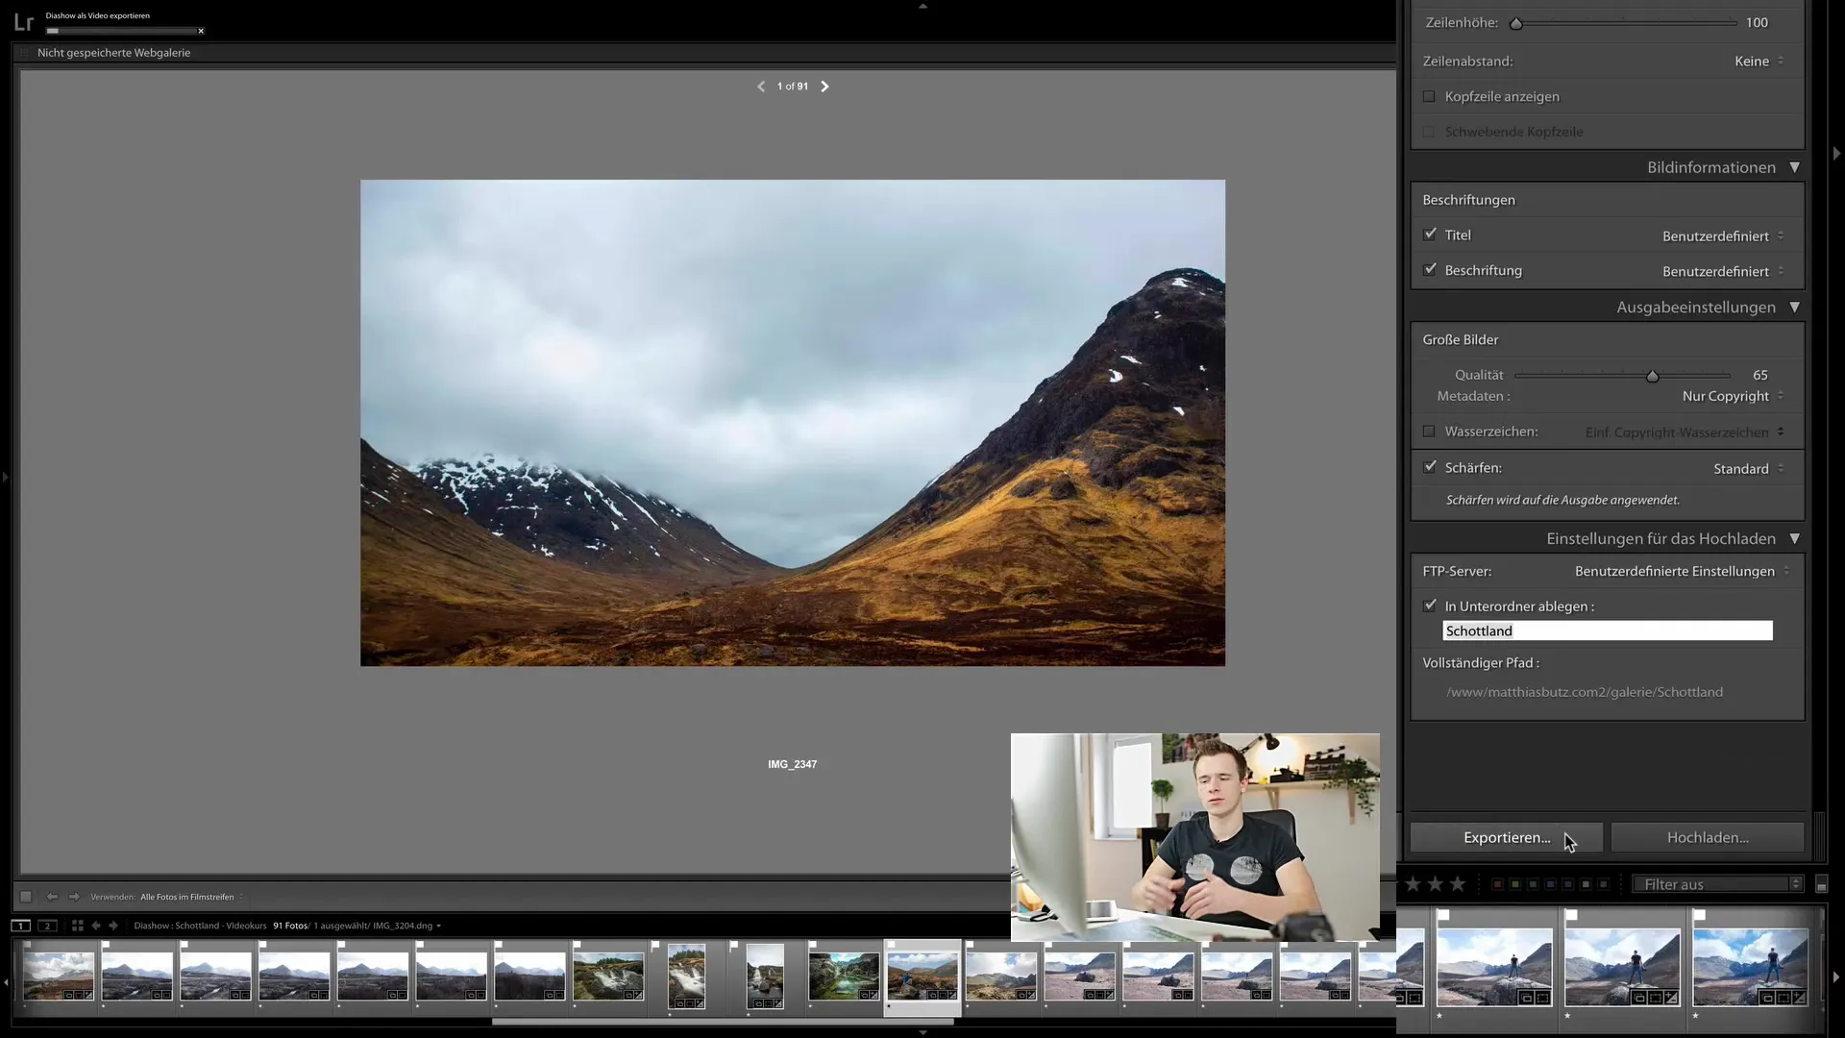The image size is (1845, 1038).
Task: Filter by red color label
Action: point(1497,884)
